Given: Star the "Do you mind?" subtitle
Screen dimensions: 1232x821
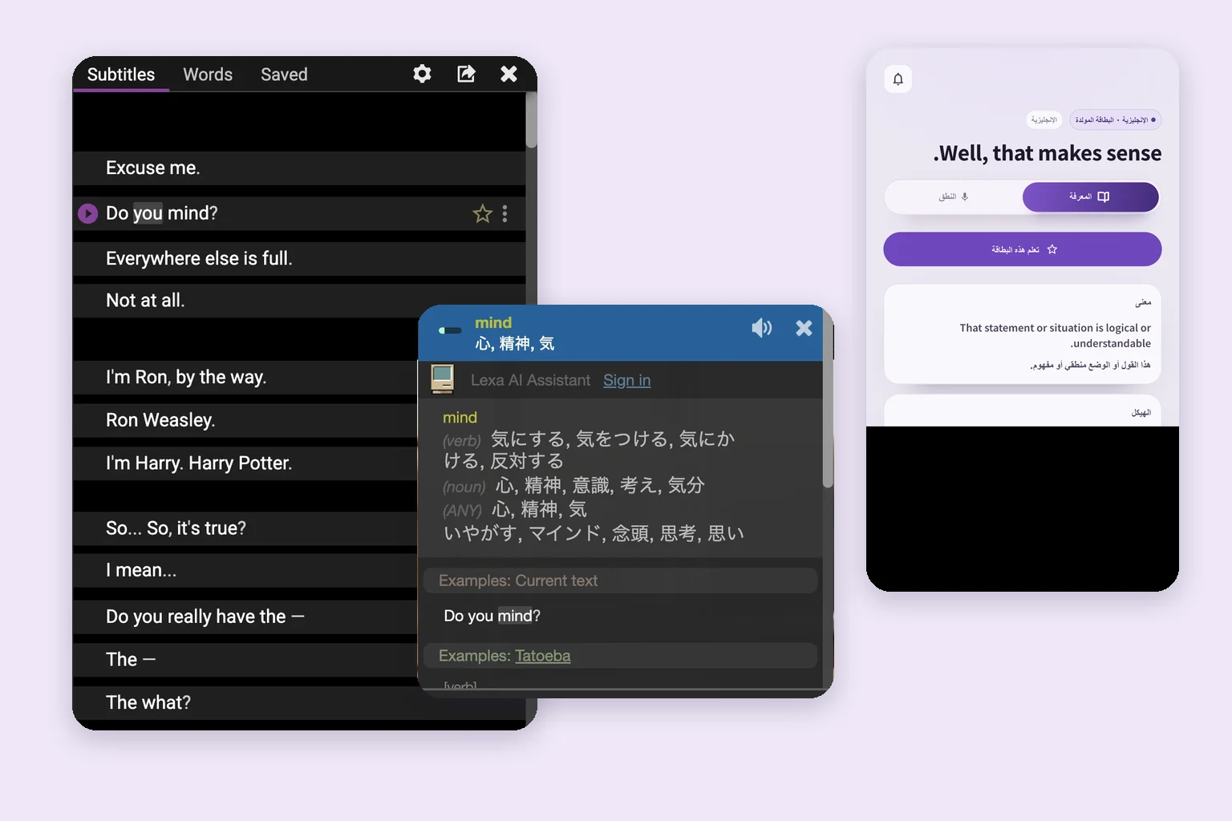Looking at the screenshot, I should (482, 214).
